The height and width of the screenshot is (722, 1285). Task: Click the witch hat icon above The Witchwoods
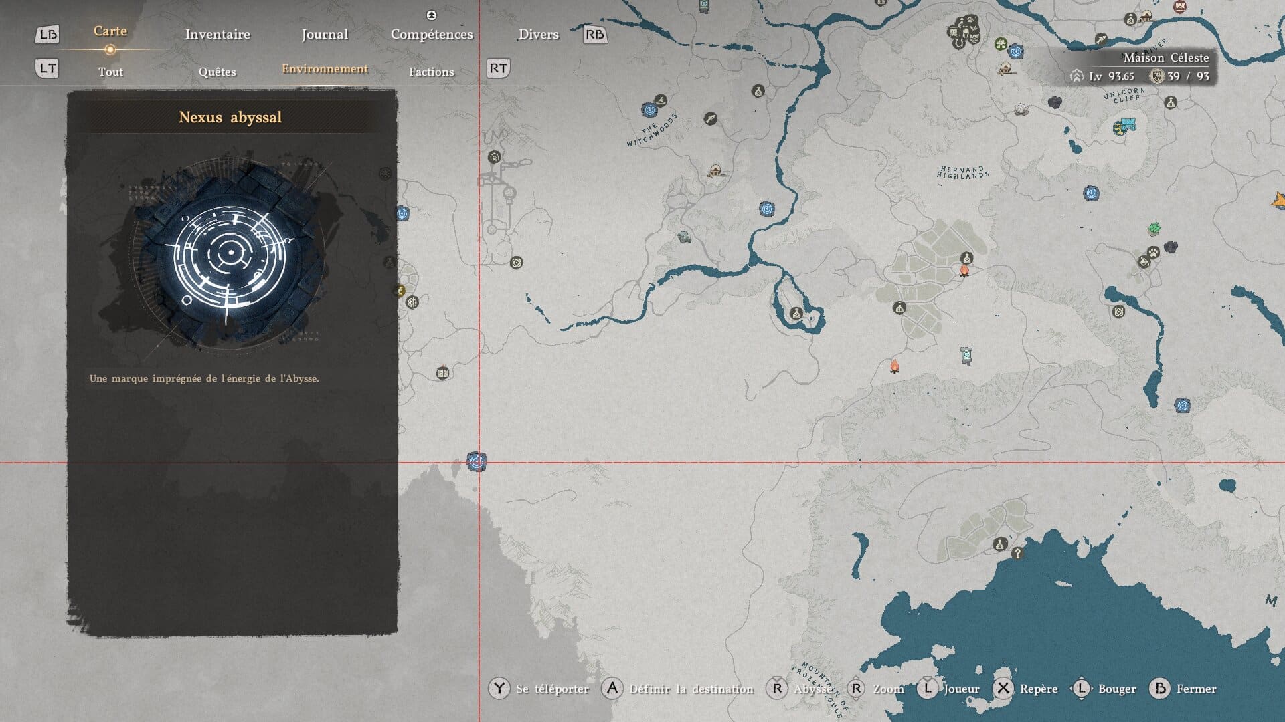[x=661, y=101]
